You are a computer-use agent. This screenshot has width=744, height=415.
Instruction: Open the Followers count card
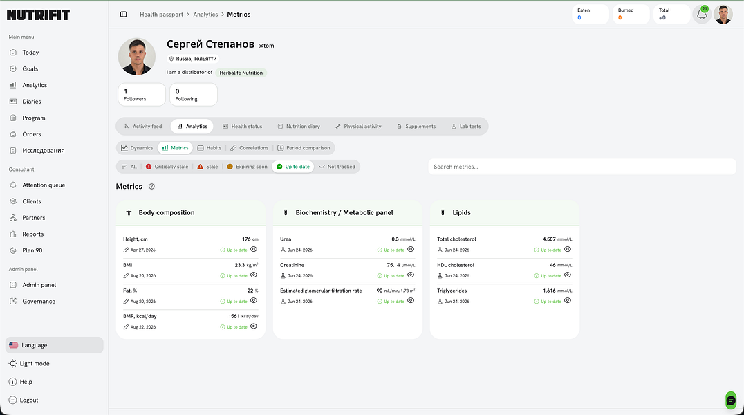tap(141, 95)
